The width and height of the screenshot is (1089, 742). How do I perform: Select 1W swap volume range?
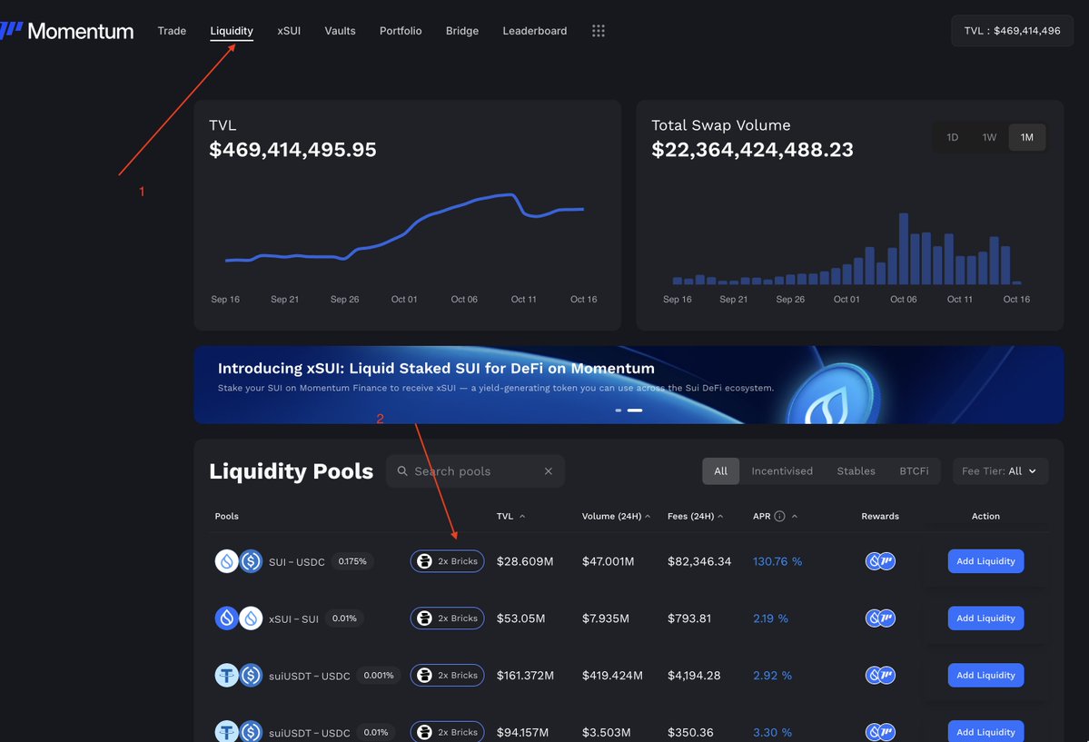pos(989,137)
